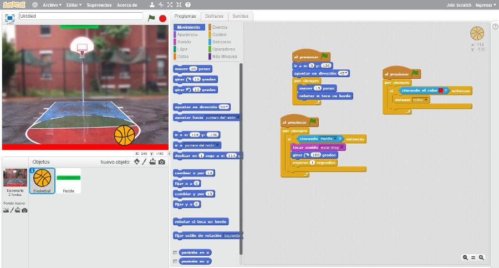The width and height of the screenshot is (499, 268).
Task: Click the block help question icon
Action: coord(188,5)
